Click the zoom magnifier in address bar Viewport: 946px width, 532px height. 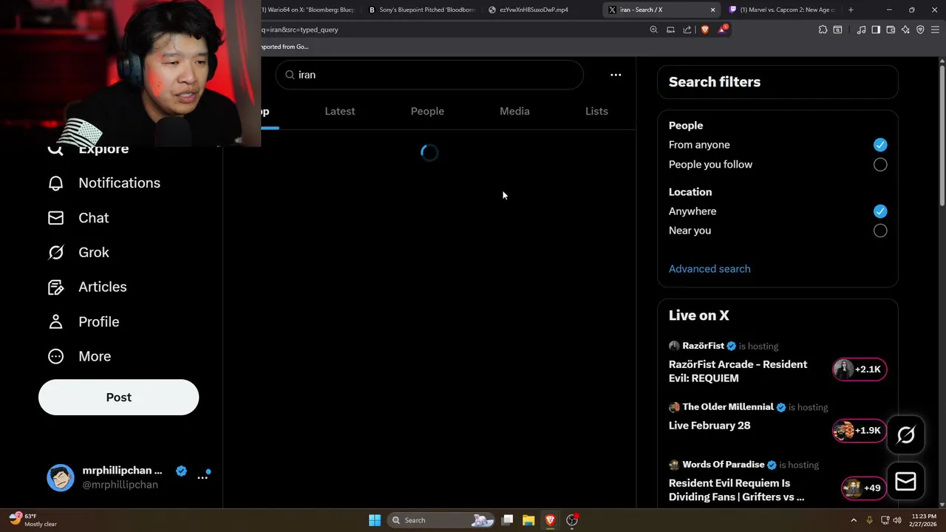tap(653, 30)
